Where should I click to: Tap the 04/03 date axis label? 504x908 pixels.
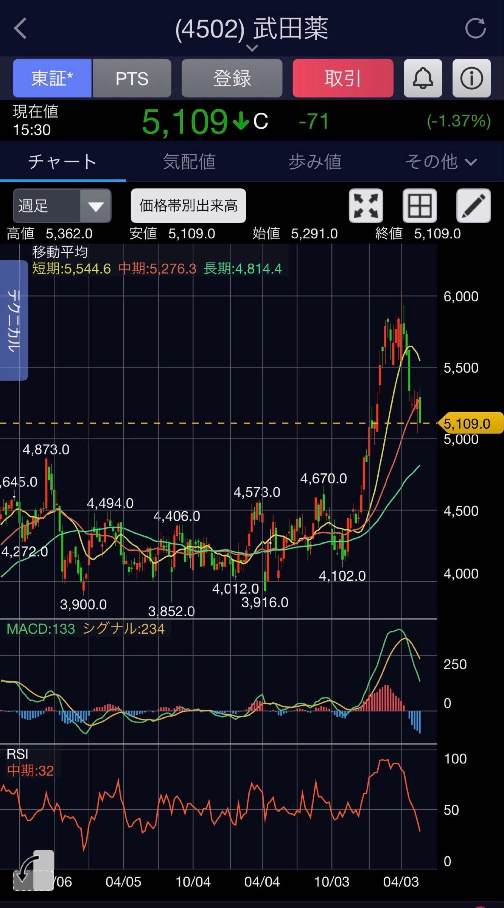click(401, 882)
